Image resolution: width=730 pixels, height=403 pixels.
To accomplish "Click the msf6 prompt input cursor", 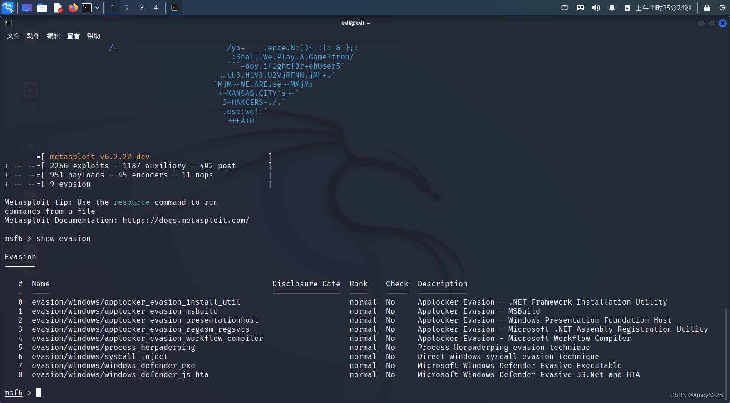I will pos(39,393).
